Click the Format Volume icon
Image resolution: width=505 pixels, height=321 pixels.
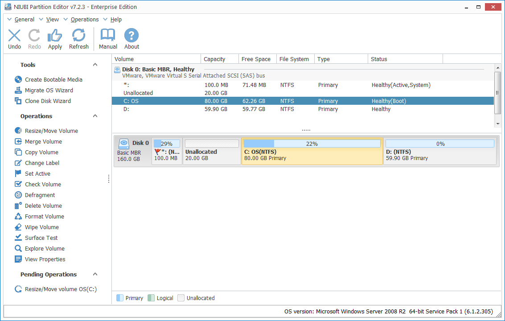point(18,216)
